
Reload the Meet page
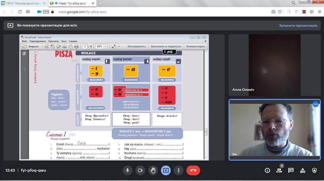pos(20,12)
